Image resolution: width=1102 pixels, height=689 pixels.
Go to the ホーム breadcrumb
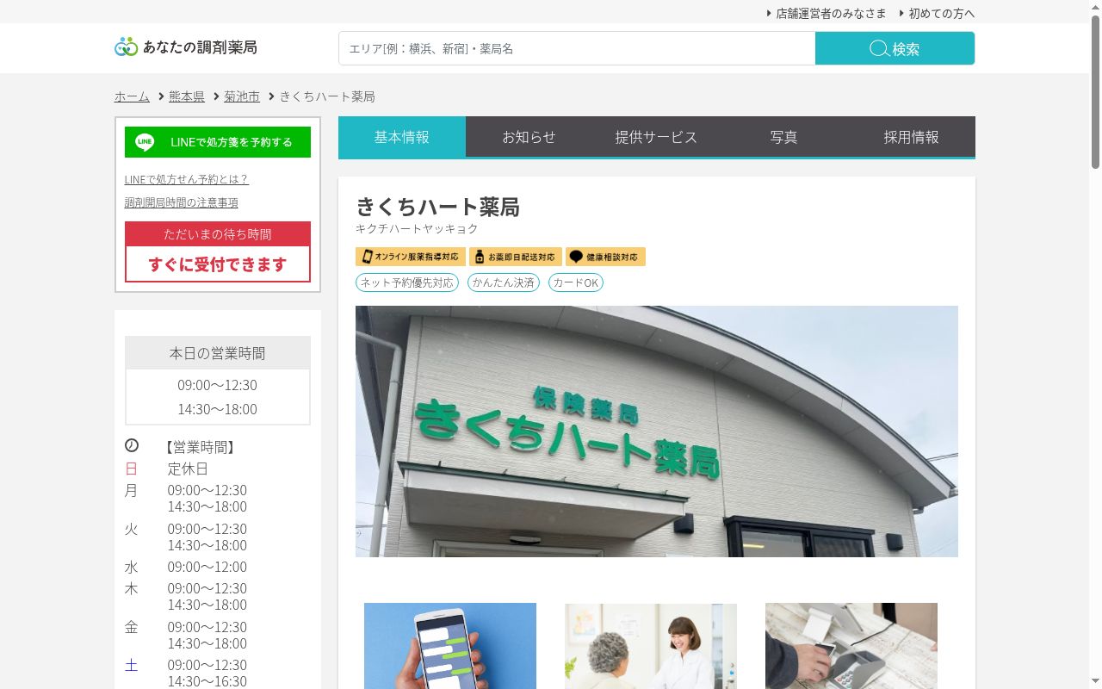132,96
